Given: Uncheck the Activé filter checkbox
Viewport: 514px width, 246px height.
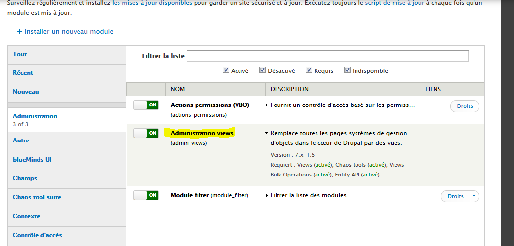Looking at the screenshot, I should [226, 70].
